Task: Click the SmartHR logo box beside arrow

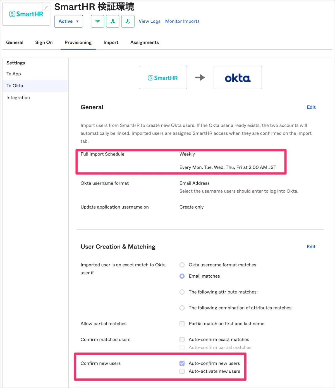Action: (x=163, y=78)
